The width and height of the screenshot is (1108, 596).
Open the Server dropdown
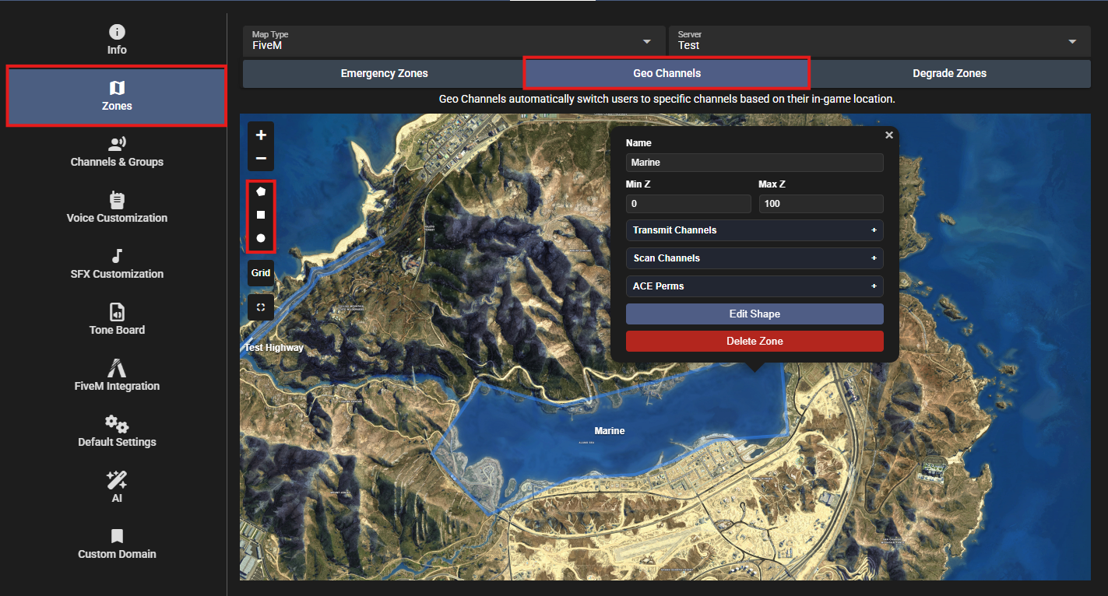tap(878, 40)
